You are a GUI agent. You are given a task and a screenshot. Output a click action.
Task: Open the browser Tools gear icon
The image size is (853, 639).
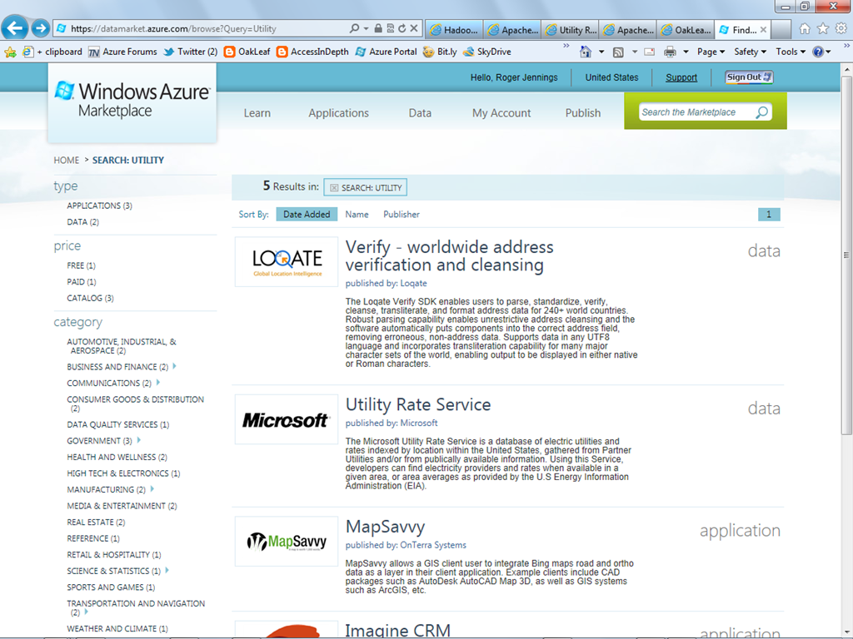(x=841, y=29)
